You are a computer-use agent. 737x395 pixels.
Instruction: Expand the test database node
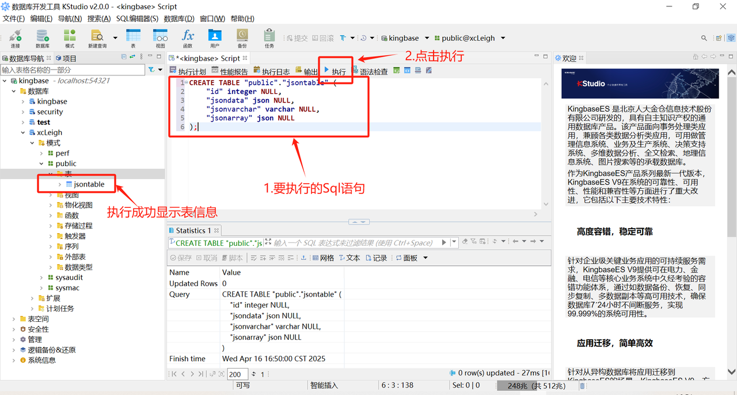pyautogui.click(x=24, y=122)
